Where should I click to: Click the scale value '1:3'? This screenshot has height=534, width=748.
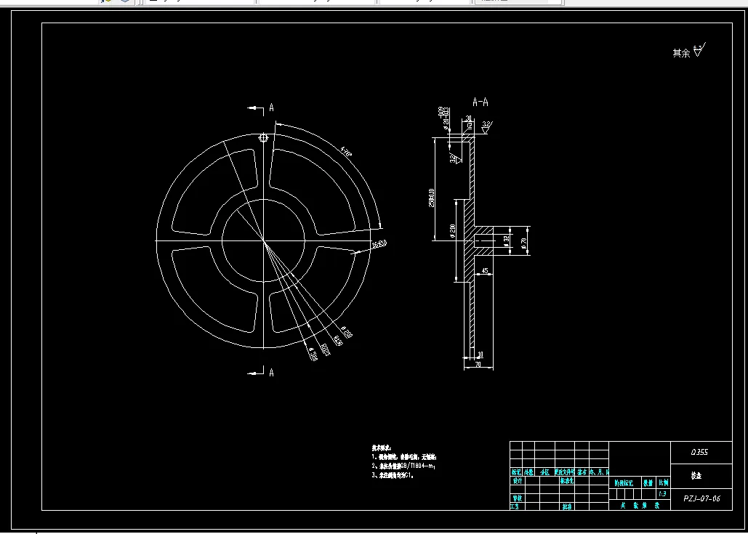[x=662, y=494]
